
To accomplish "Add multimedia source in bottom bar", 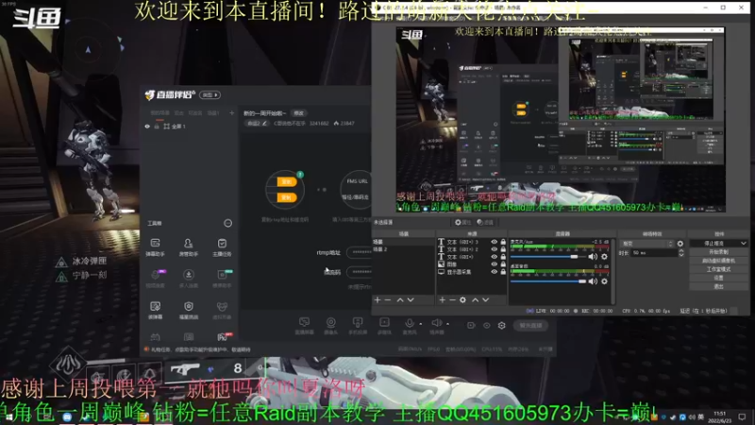I will click(384, 325).
